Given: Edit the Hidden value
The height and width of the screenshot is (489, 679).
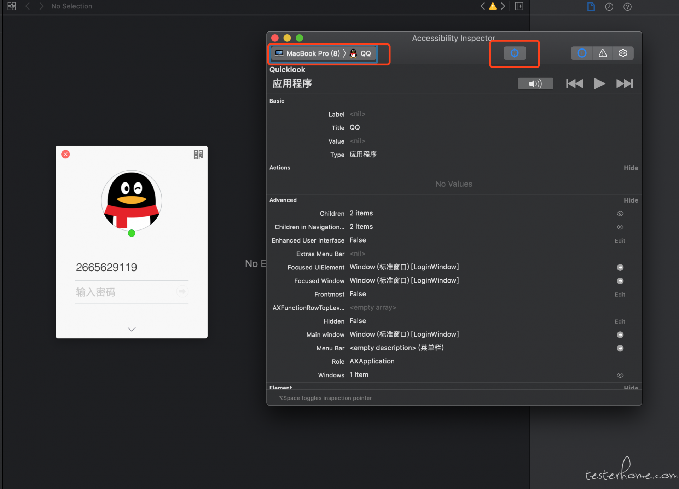Looking at the screenshot, I should 620,321.
